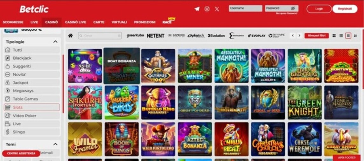Open the Instagram social icon
The image size is (364, 161).
207,9
